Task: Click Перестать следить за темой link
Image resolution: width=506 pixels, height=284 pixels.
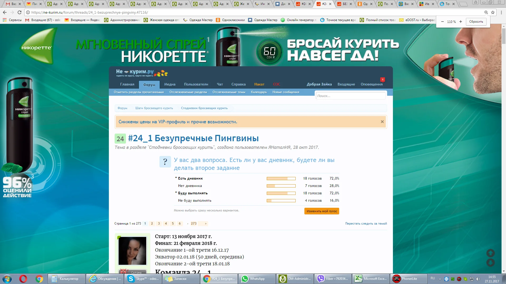Action: tap(366, 224)
